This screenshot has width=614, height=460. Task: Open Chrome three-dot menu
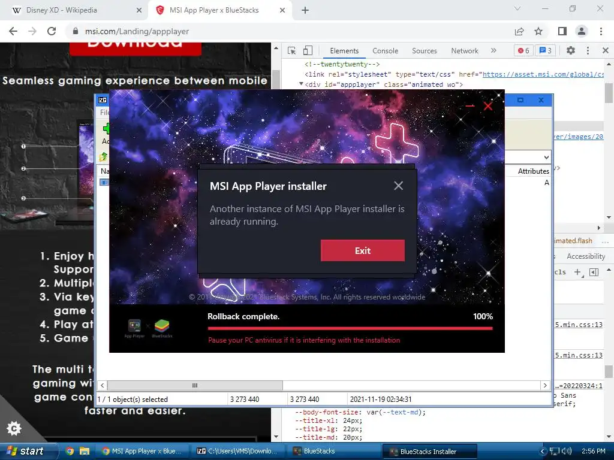click(601, 31)
